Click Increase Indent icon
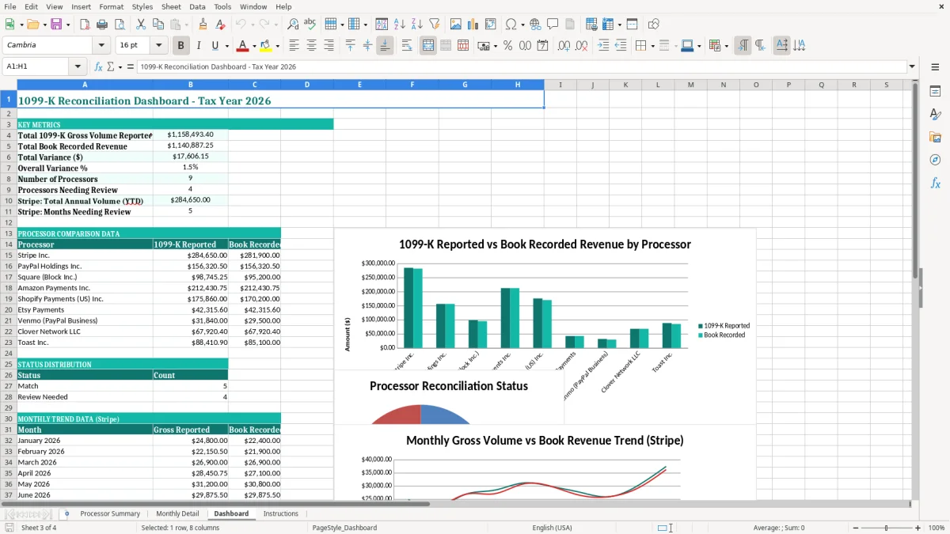Screen dimensions: 950x534 pyautogui.click(x=603, y=46)
